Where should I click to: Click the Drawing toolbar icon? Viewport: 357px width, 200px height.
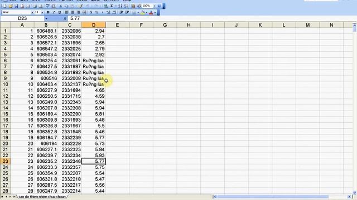[x=139, y=6]
